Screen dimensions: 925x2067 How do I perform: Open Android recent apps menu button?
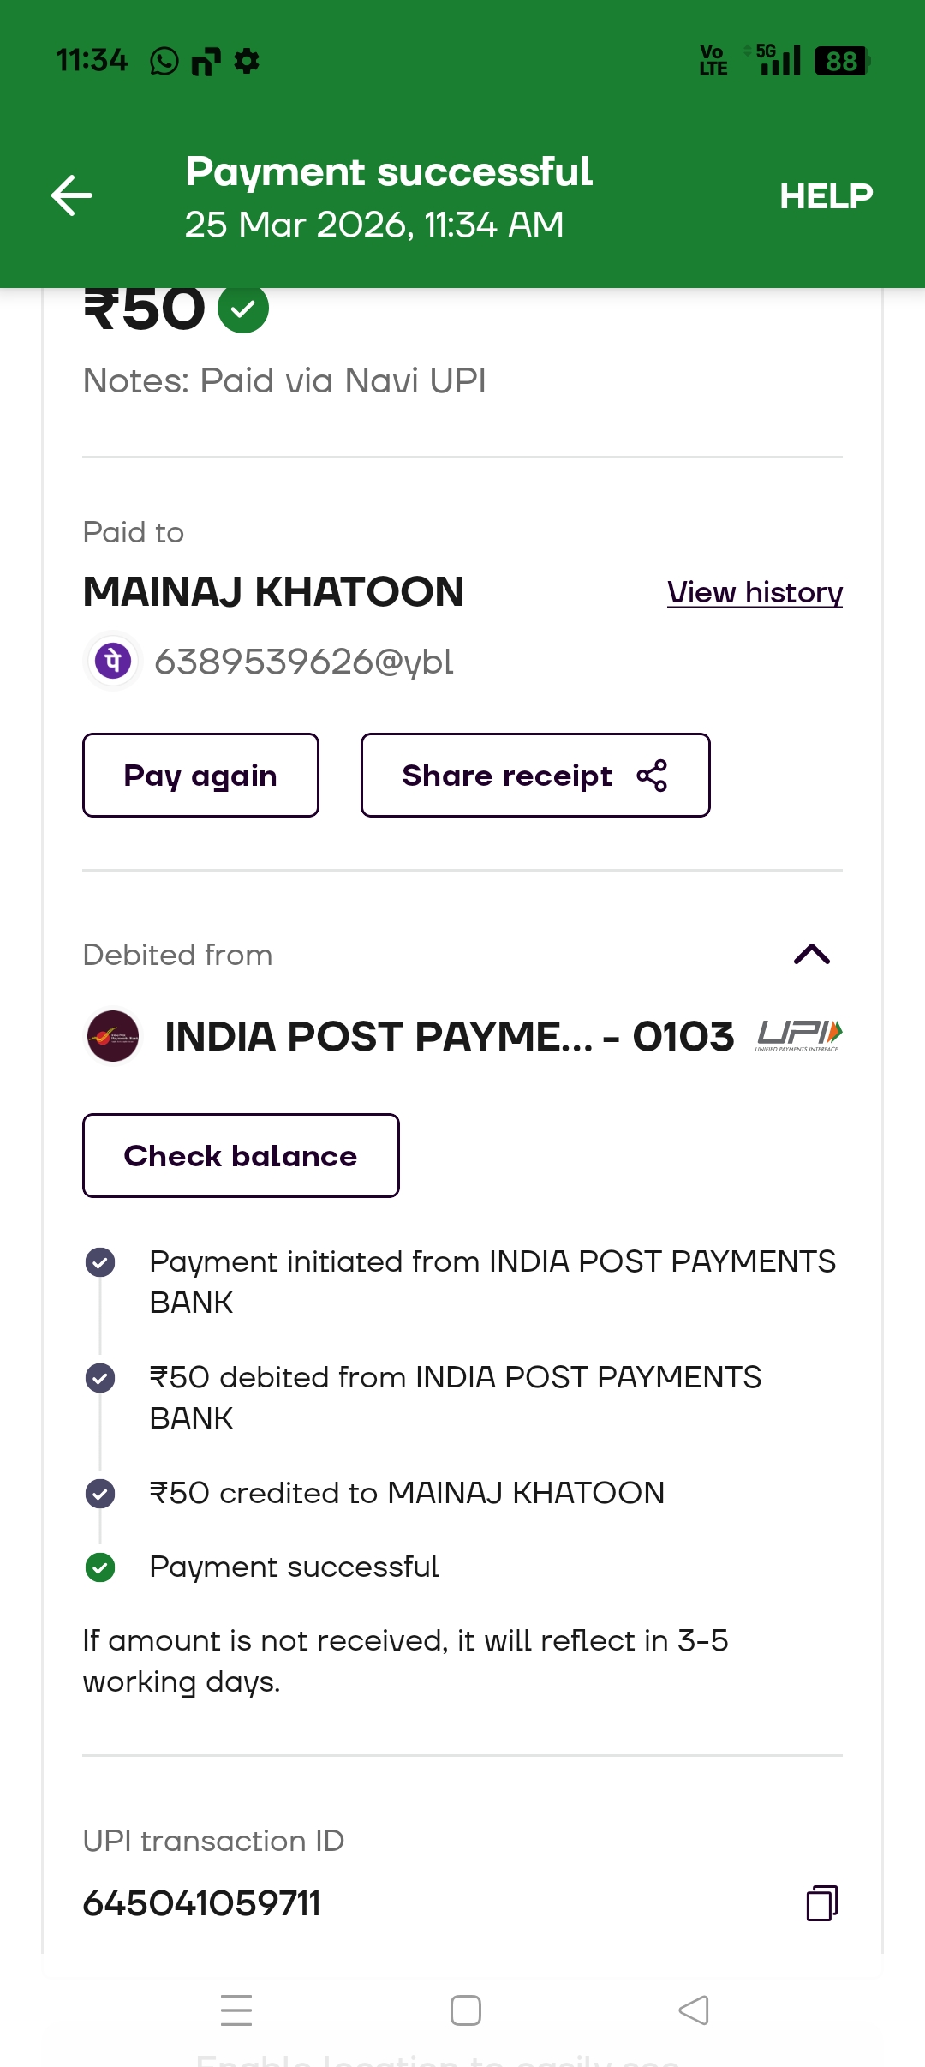236,2010
